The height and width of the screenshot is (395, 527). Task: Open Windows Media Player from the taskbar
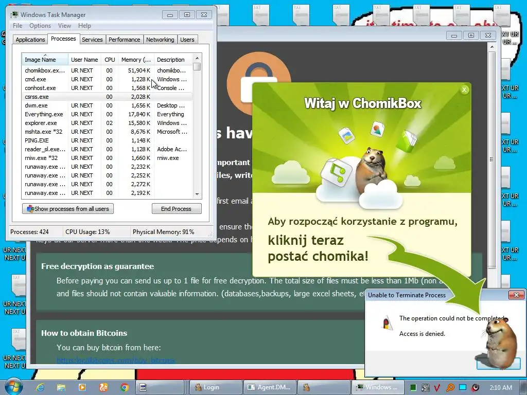pyautogui.click(x=82, y=387)
